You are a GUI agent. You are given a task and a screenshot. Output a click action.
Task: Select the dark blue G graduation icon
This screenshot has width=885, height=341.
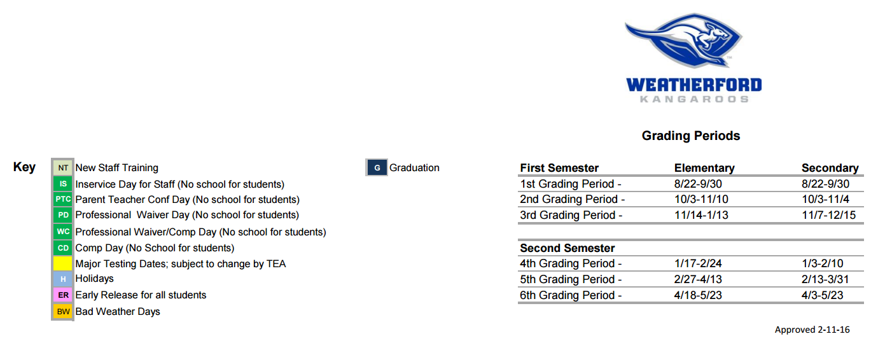coord(377,168)
